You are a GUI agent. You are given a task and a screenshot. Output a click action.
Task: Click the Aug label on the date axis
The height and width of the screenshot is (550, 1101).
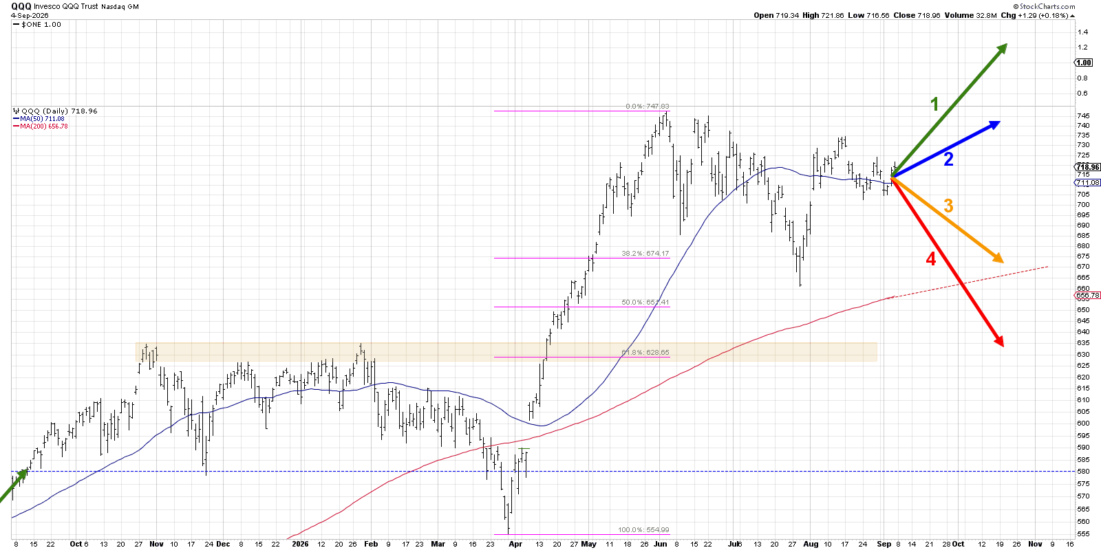[811, 544]
